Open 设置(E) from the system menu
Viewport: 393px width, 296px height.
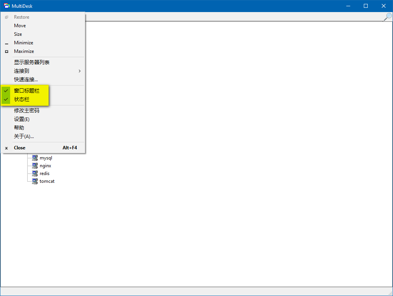22,119
